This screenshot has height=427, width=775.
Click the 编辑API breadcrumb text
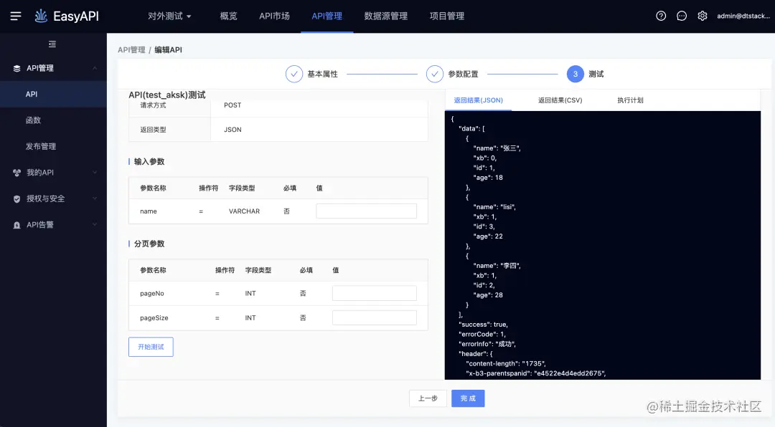pyautogui.click(x=168, y=50)
